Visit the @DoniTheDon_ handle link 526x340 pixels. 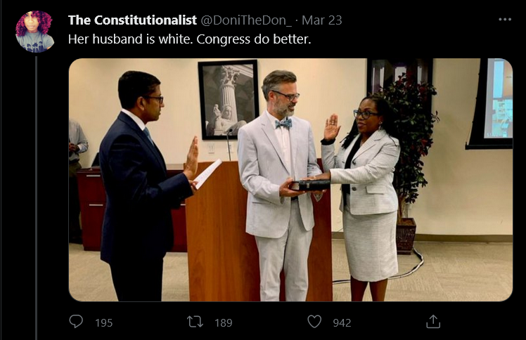246,20
